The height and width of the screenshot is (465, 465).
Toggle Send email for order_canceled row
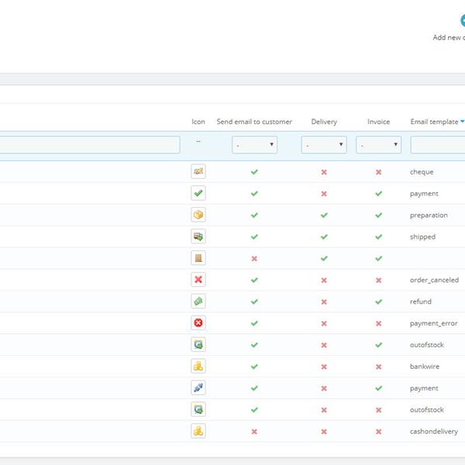(x=254, y=280)
